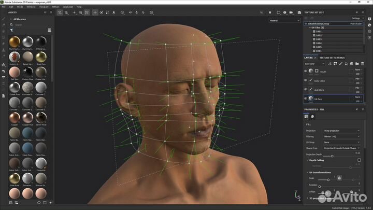Switch to the Texture Set Settings tab
373x210 pixels.
332,58
